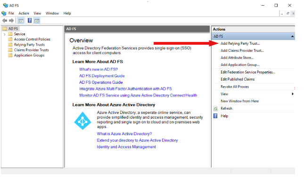Image resolution: width=304 pixels, height=177 pixels.
Task: Click Refresh action label
Action: (x=226, y=108)
